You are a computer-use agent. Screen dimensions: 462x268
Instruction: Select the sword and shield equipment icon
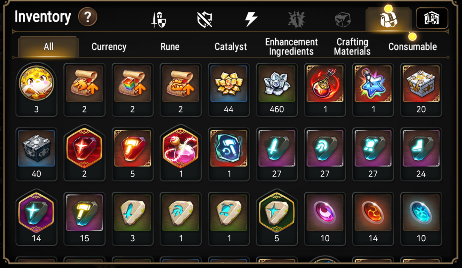click(159, 20)
